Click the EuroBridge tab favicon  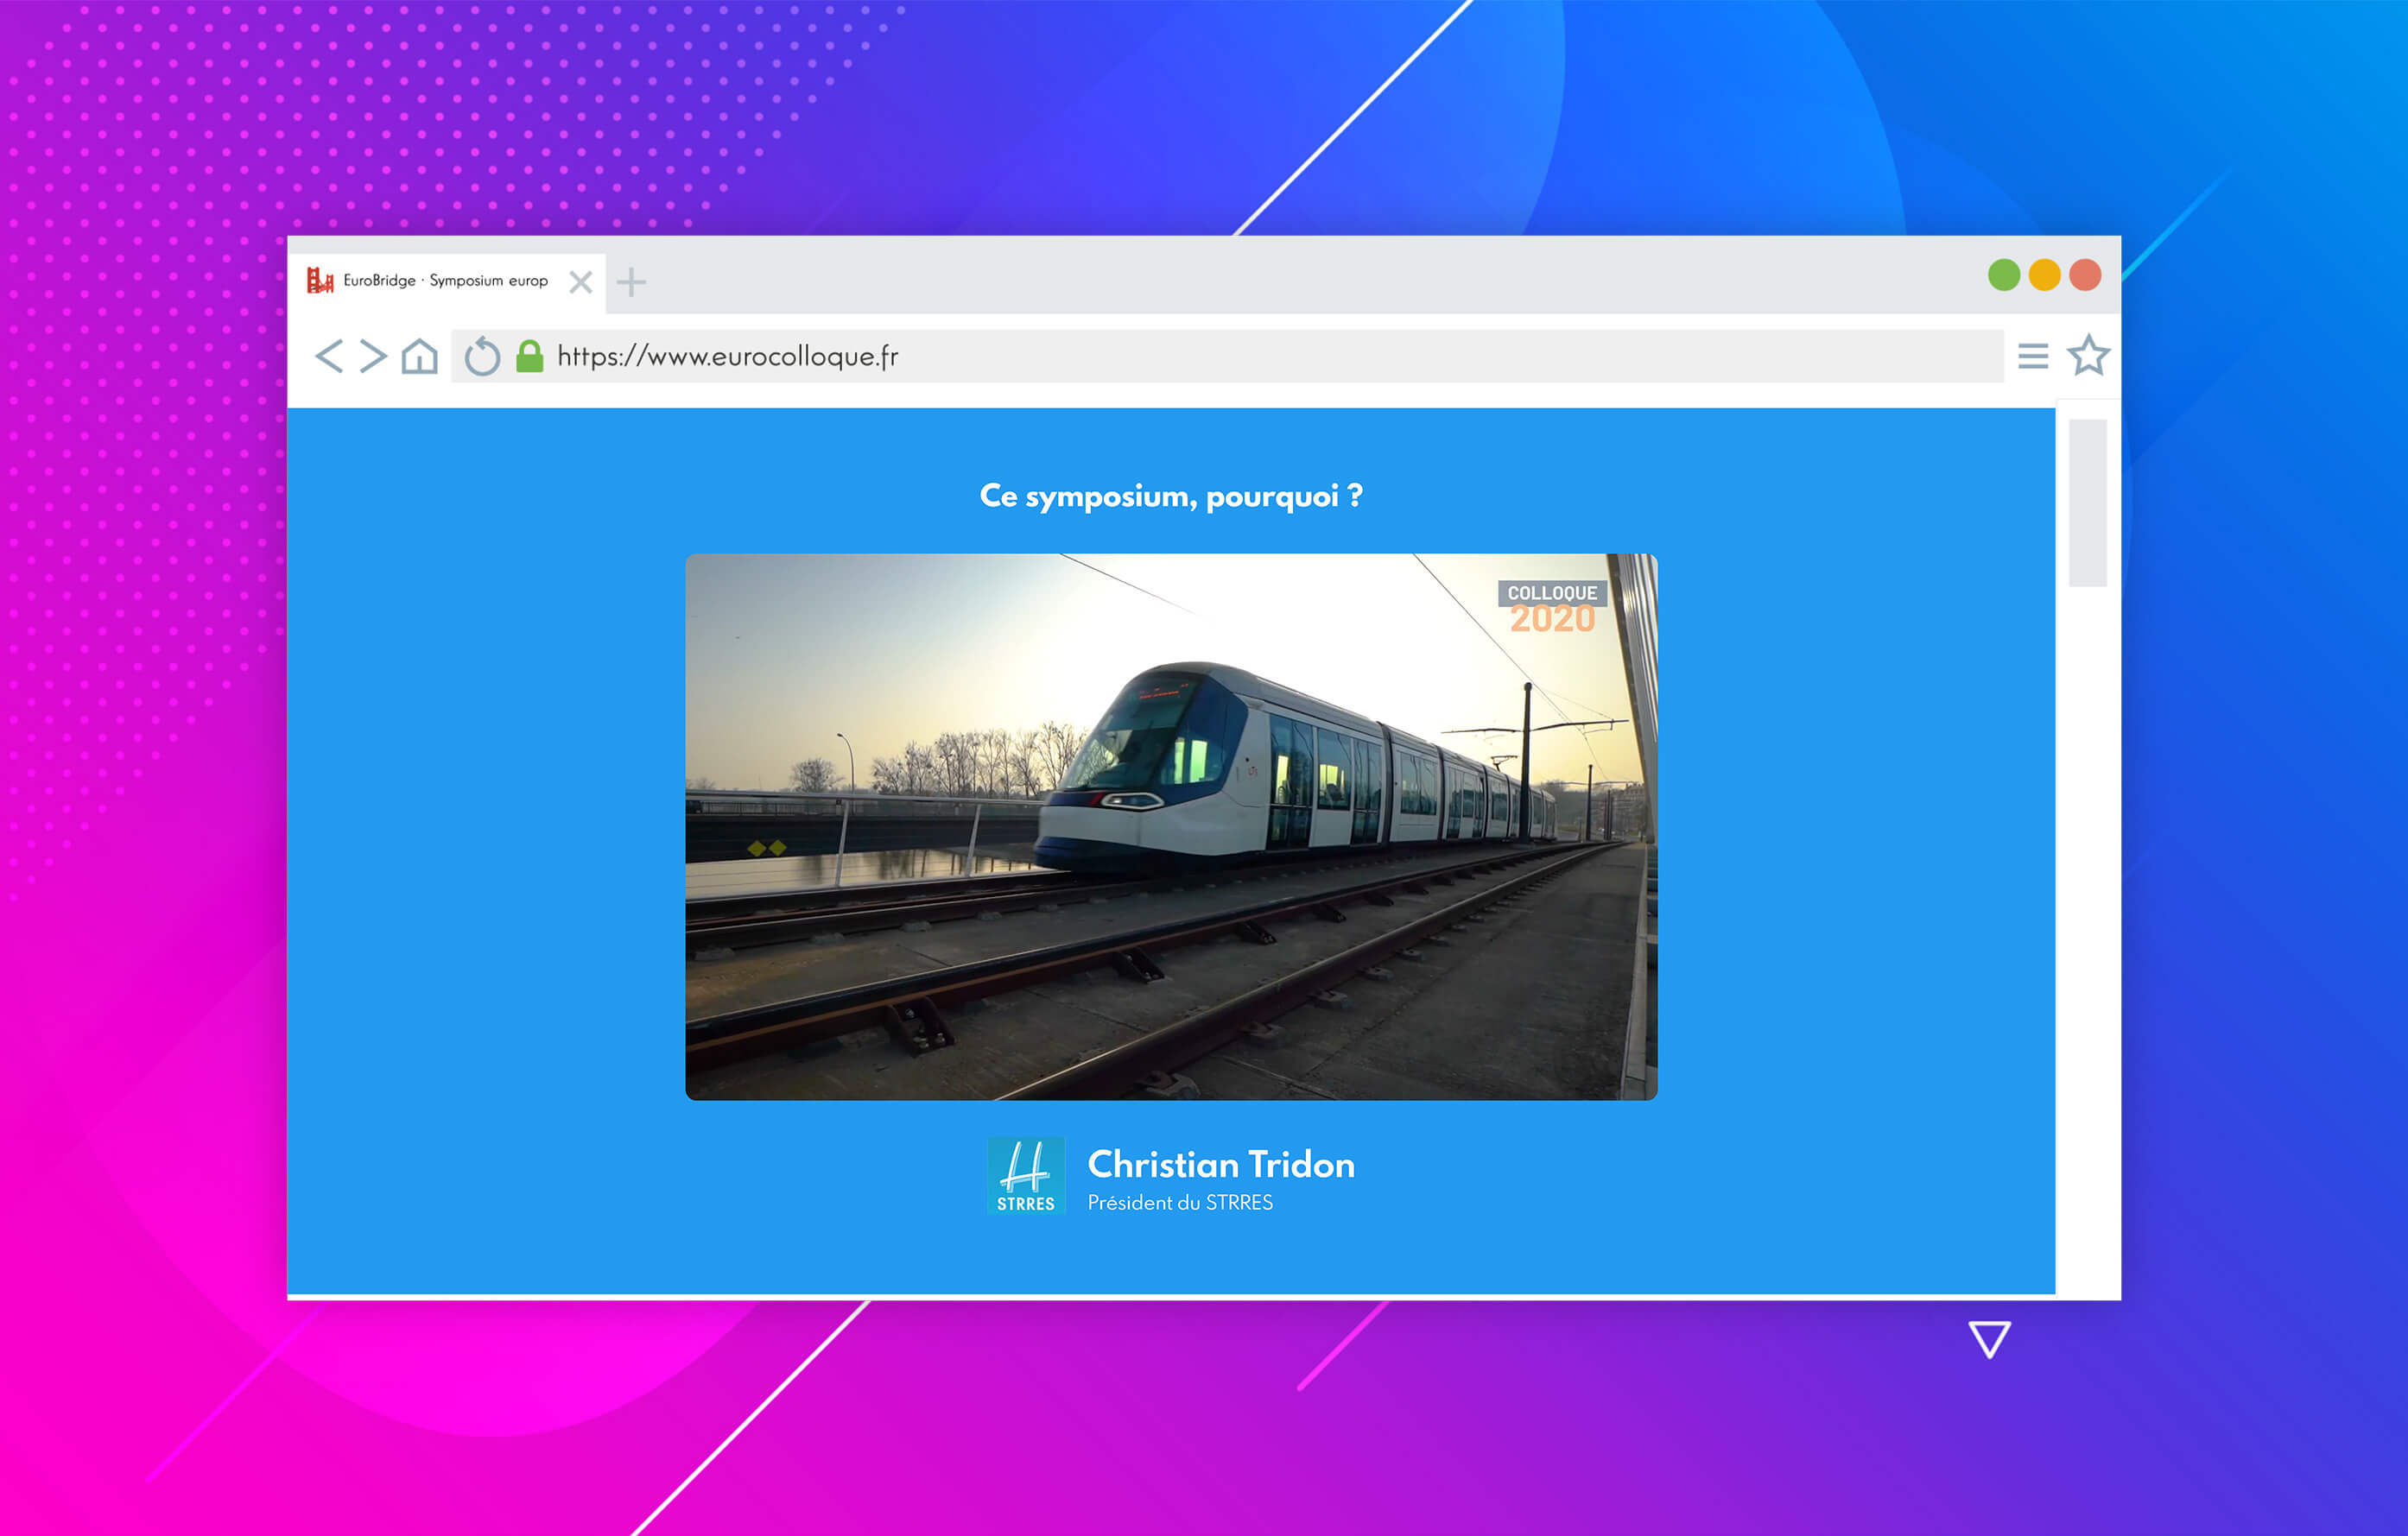320,281
